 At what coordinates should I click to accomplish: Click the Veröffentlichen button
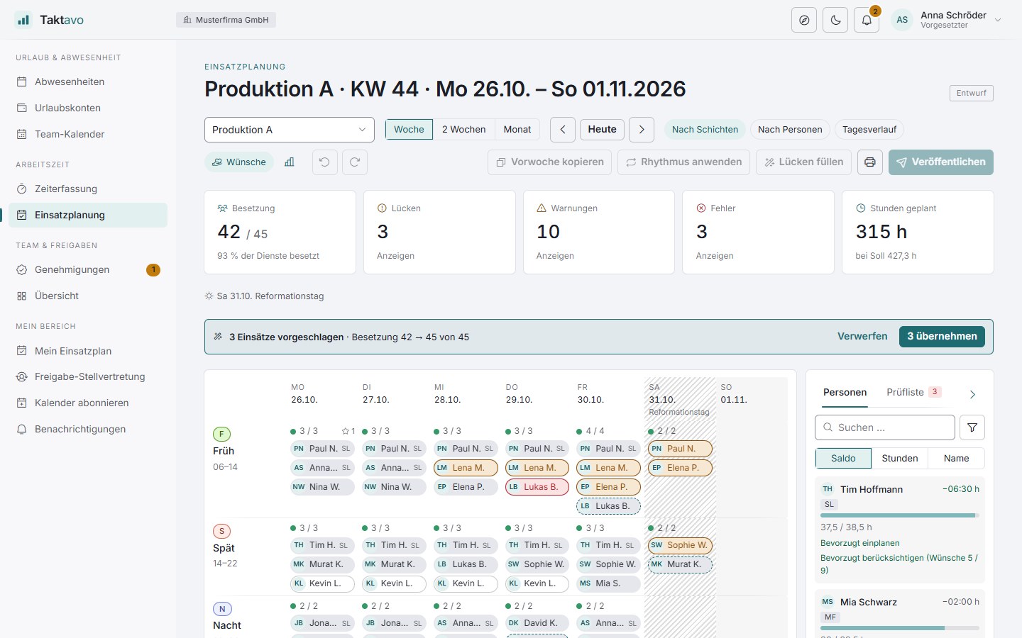pyautogui.click(x=941, y=162)
